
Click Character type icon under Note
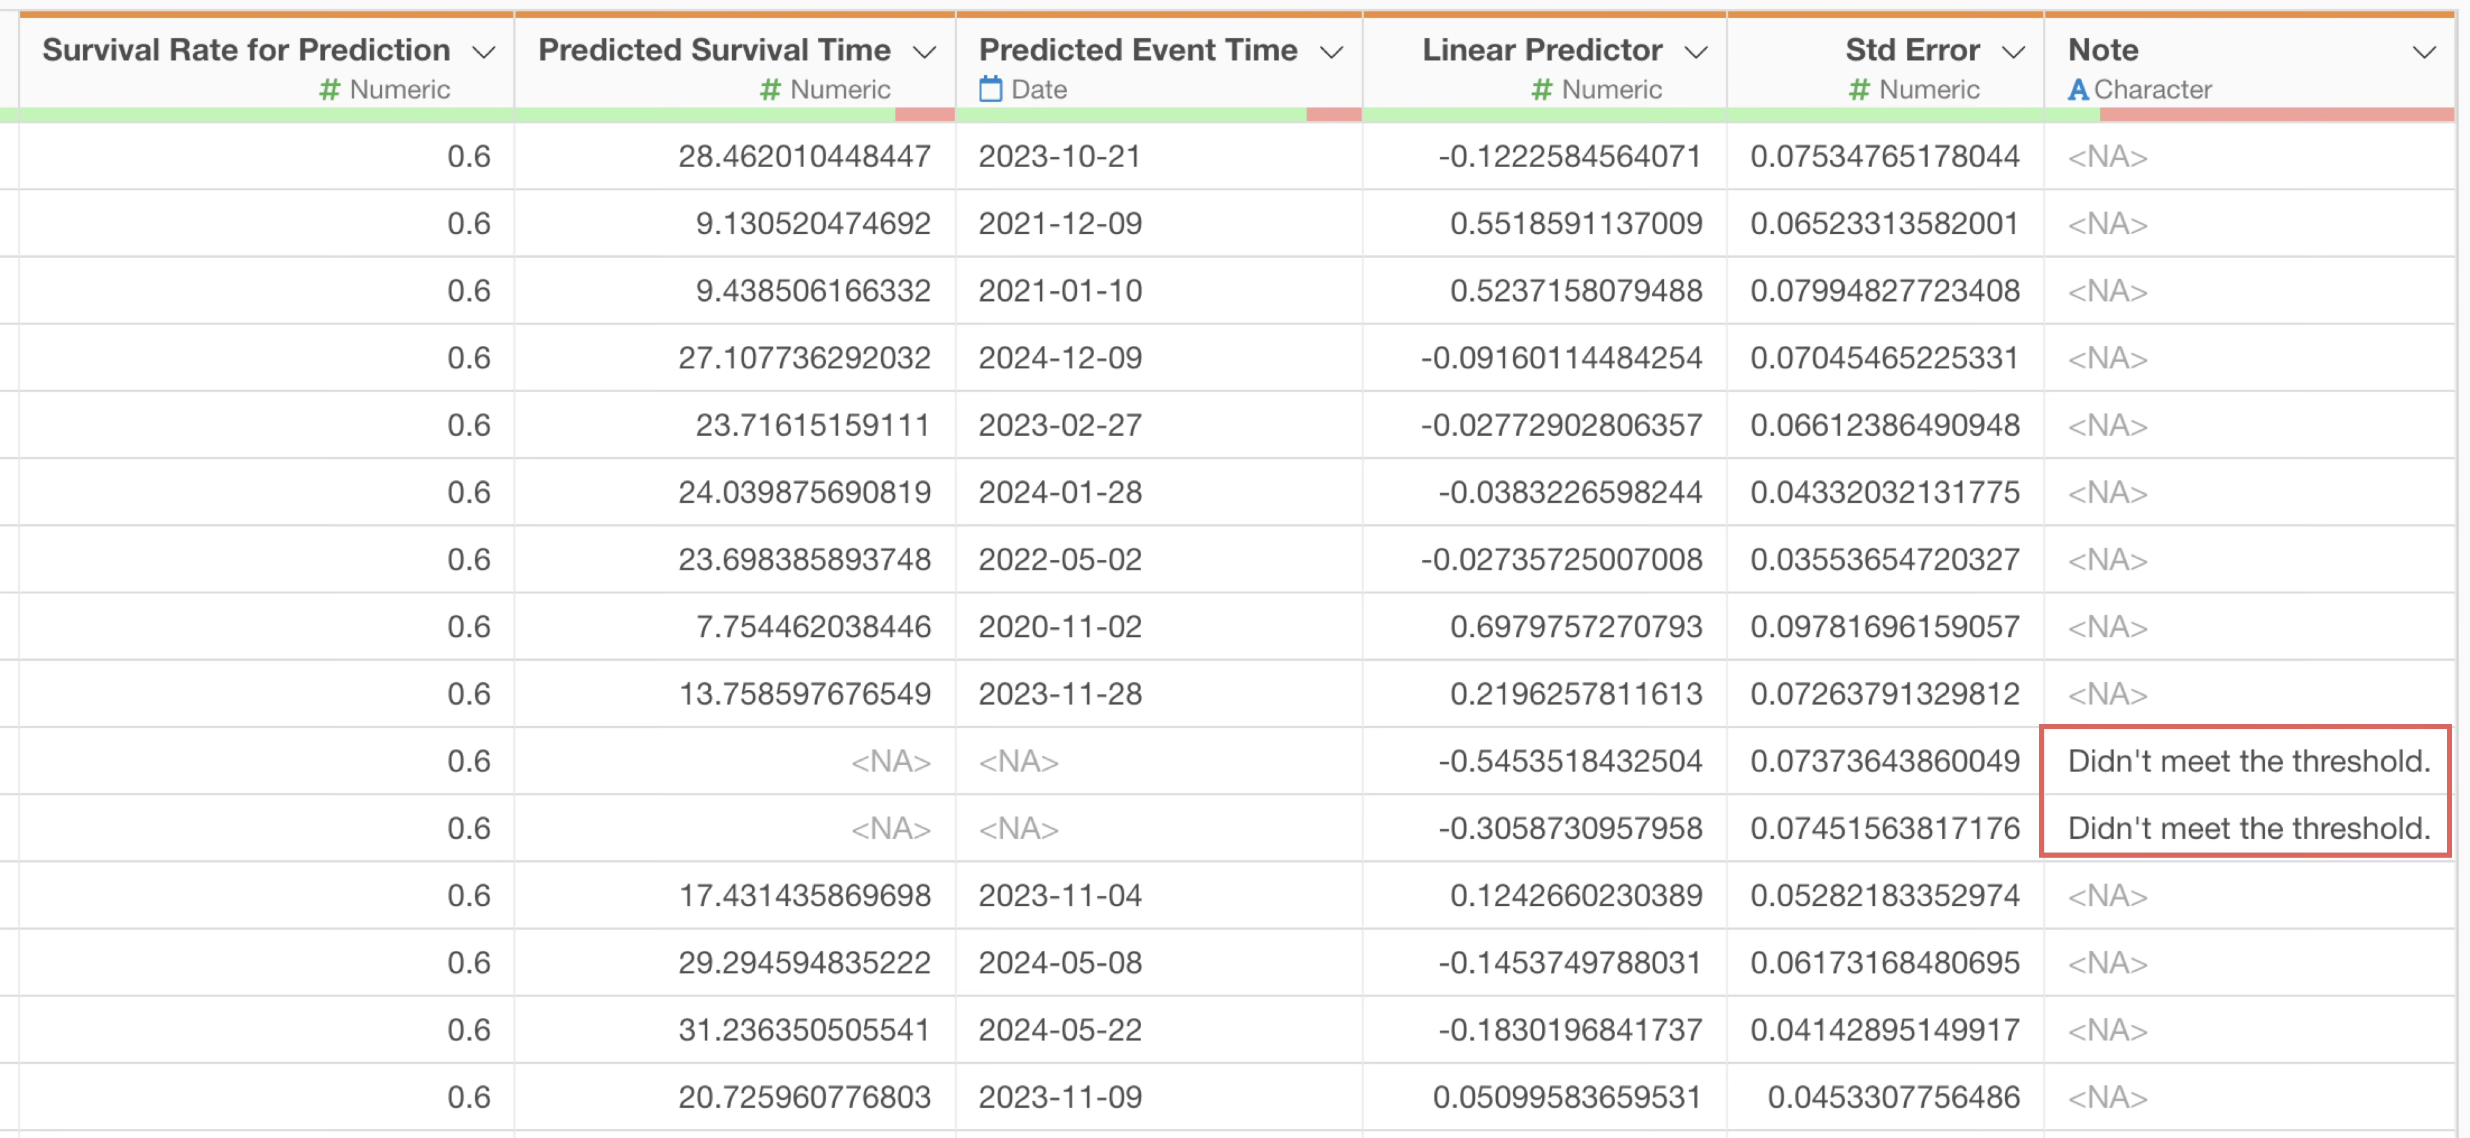click(2077, 89)
